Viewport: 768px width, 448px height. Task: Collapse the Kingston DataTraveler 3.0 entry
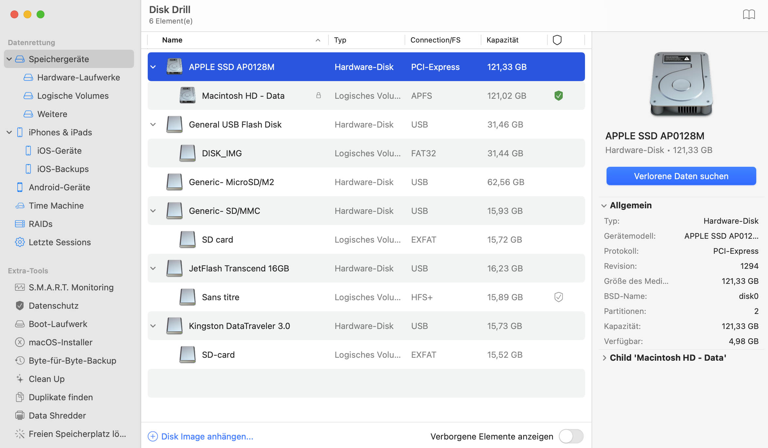pos(154,325)
